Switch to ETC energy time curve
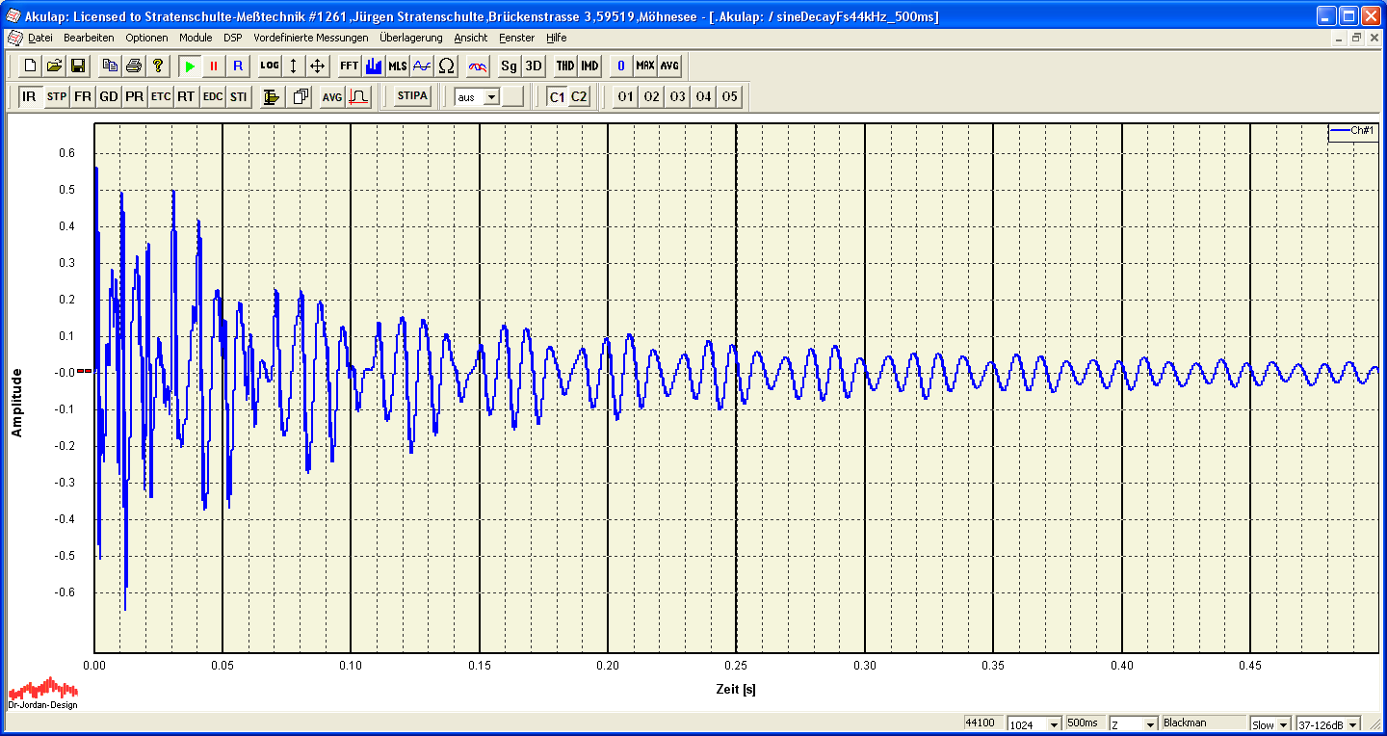Screen dimensions: 1387x736 click(x=161, y=97)
